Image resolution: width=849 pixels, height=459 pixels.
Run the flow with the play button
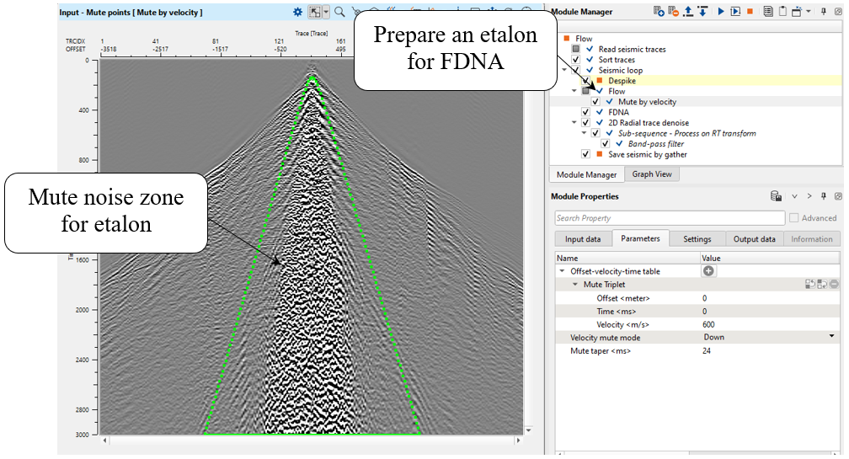point(721,12)
